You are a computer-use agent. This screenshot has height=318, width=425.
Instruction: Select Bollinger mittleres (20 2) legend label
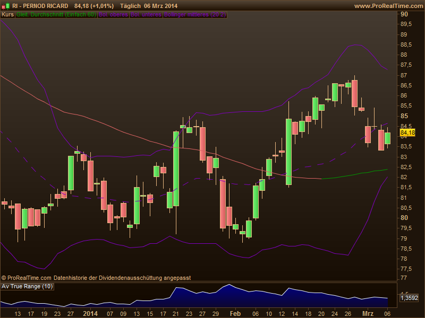(195, 14)
